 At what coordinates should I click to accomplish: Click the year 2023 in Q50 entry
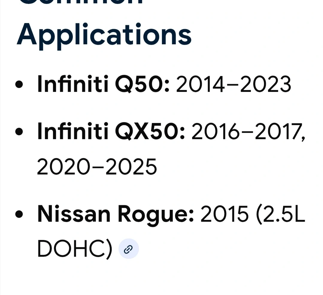click(x=266, y=84)
